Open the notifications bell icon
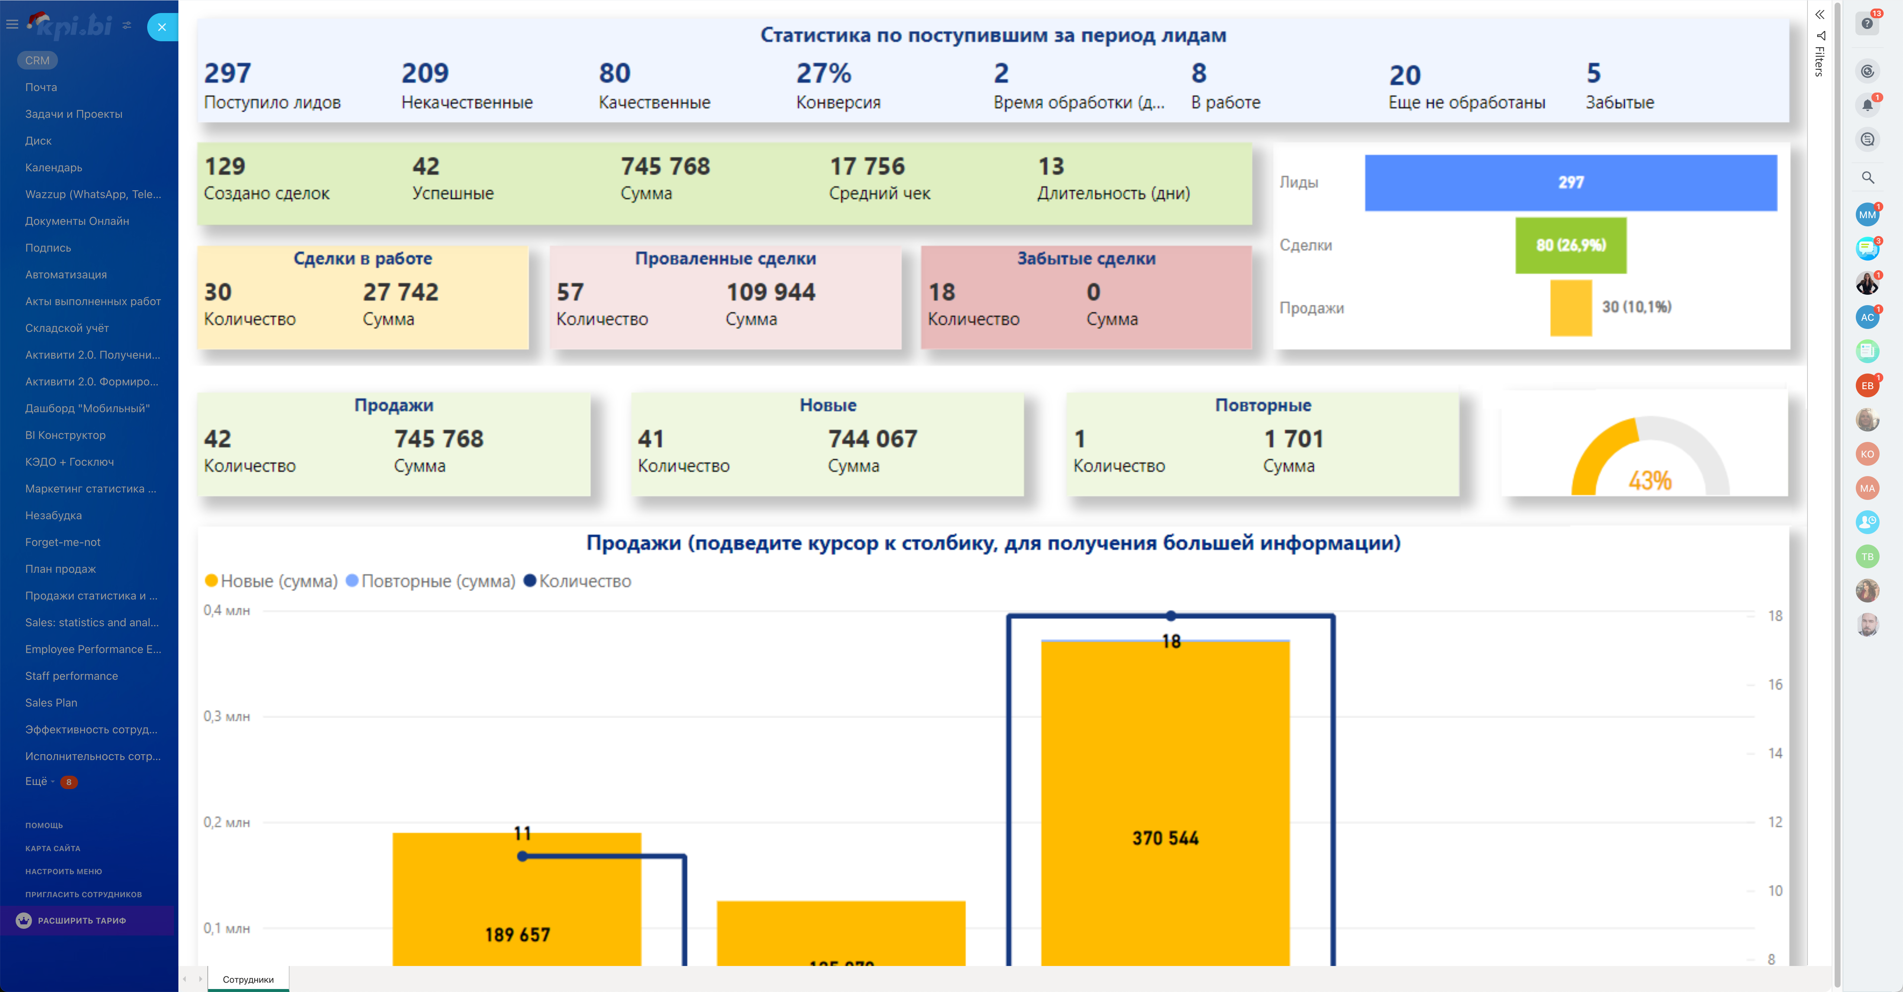This screenshot has width=1903, height=992. [x=1867, y=106]
